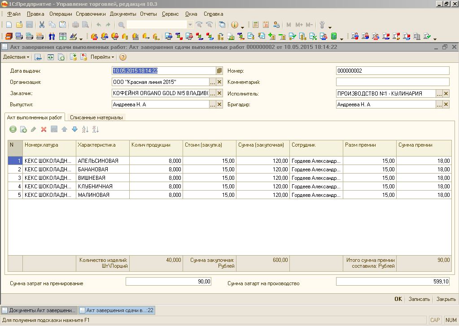Open calendar picker for Дата выдачи
The image size is (459, 326).
219,70
